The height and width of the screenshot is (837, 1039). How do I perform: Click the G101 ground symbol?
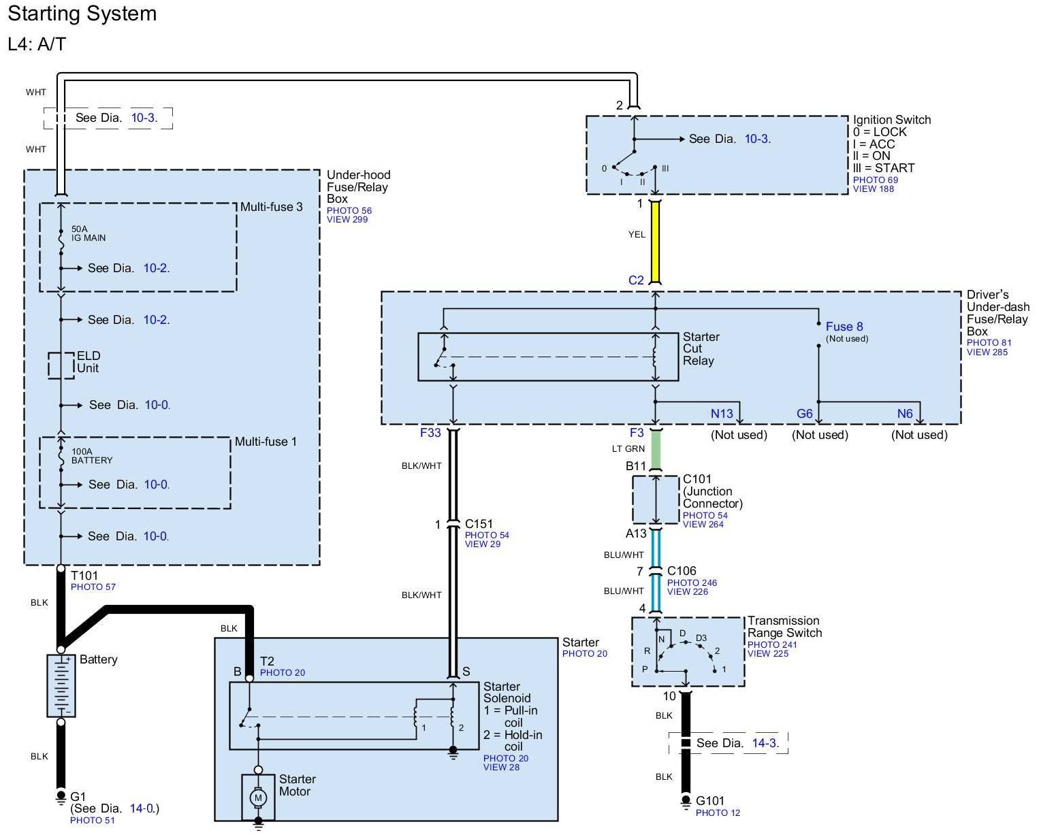pos(686,801)
